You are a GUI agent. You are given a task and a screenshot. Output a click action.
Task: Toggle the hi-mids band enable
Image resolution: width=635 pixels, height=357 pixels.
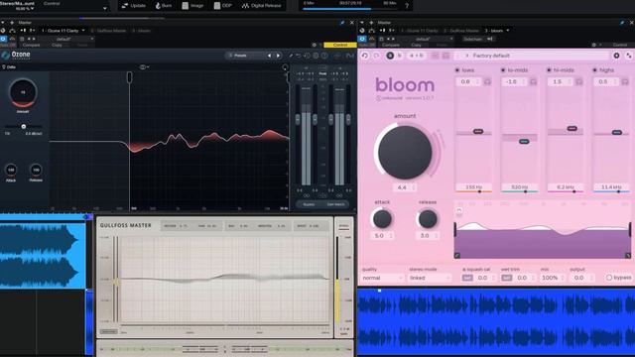549,70
